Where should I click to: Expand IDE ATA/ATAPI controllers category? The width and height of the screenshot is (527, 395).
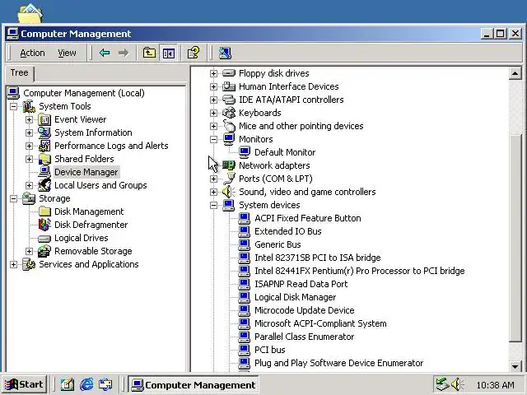tap(213, 100)
